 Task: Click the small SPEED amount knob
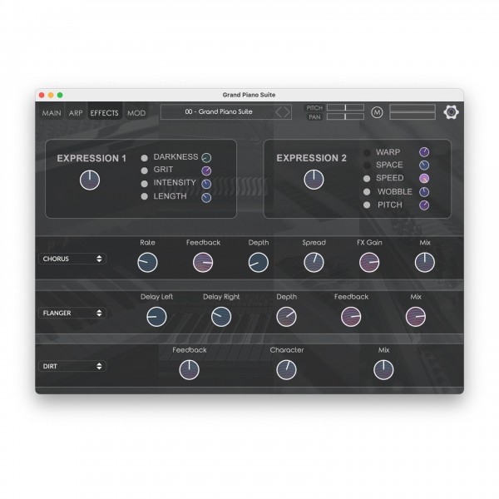(x=424, y=179)
